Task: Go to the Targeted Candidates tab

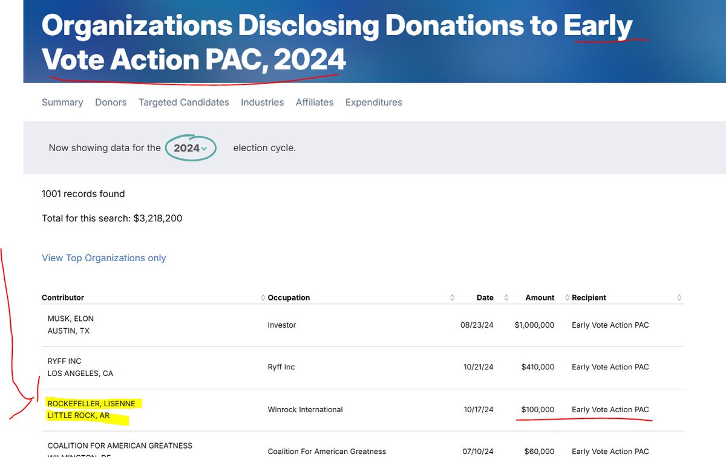Action: point(184,102)
